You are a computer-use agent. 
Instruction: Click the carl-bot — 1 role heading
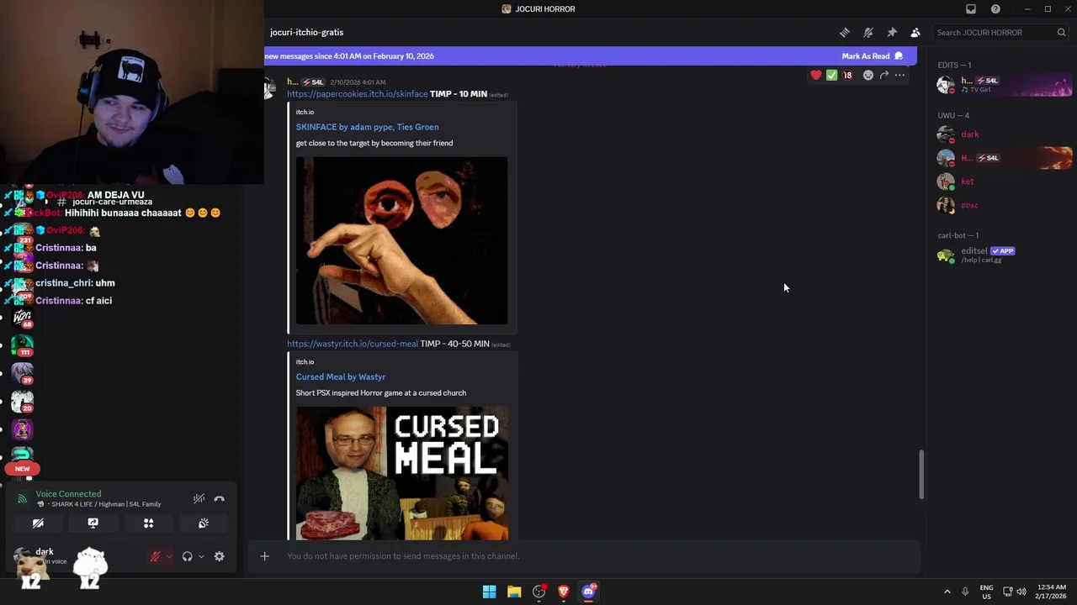[958, 235]
